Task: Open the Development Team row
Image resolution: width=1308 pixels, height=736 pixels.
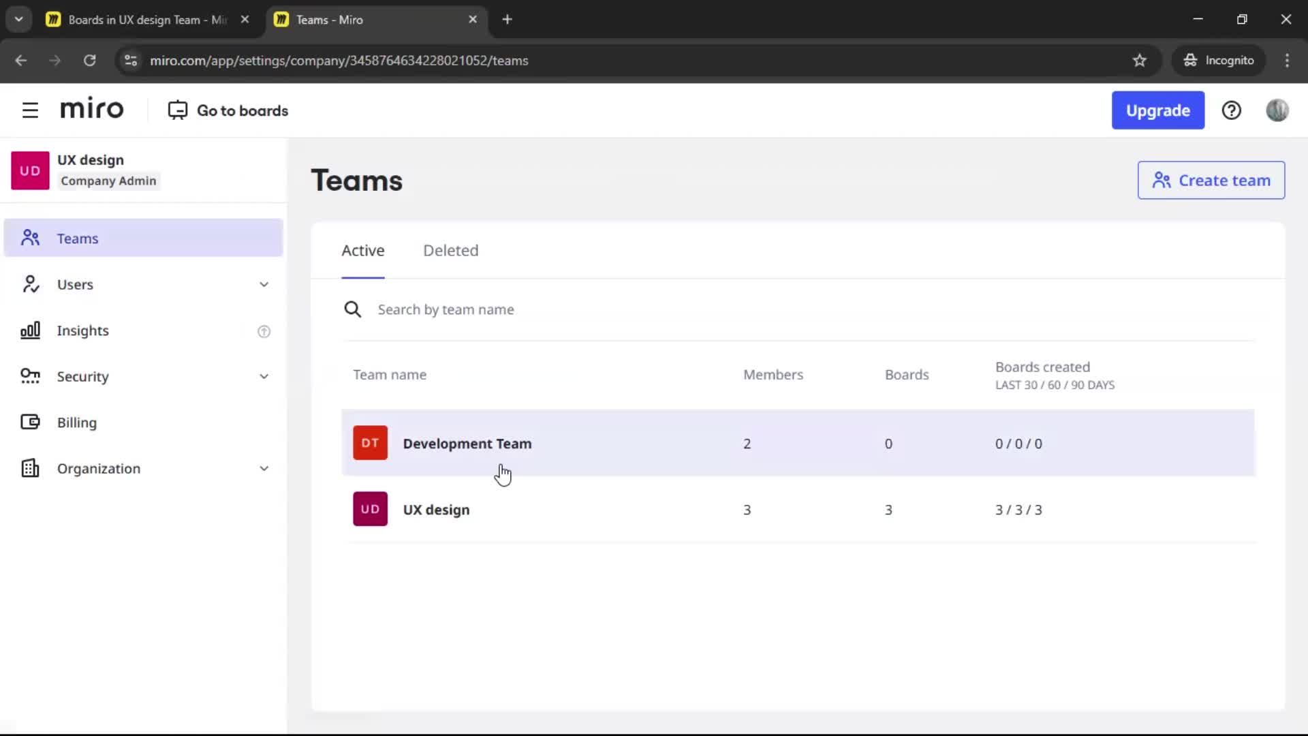Action: [798, 443]
